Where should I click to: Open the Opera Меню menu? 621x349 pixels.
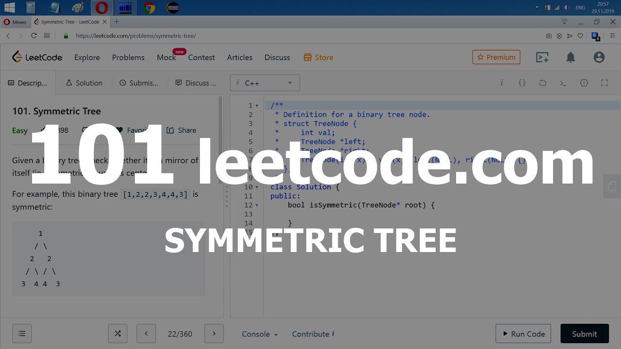pyautogui.click(x=15, y=22)
